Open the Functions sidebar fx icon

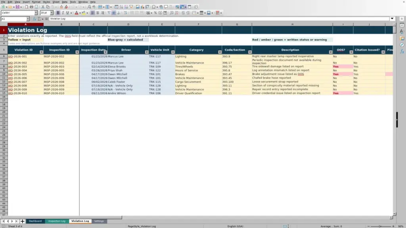point(402,51)
